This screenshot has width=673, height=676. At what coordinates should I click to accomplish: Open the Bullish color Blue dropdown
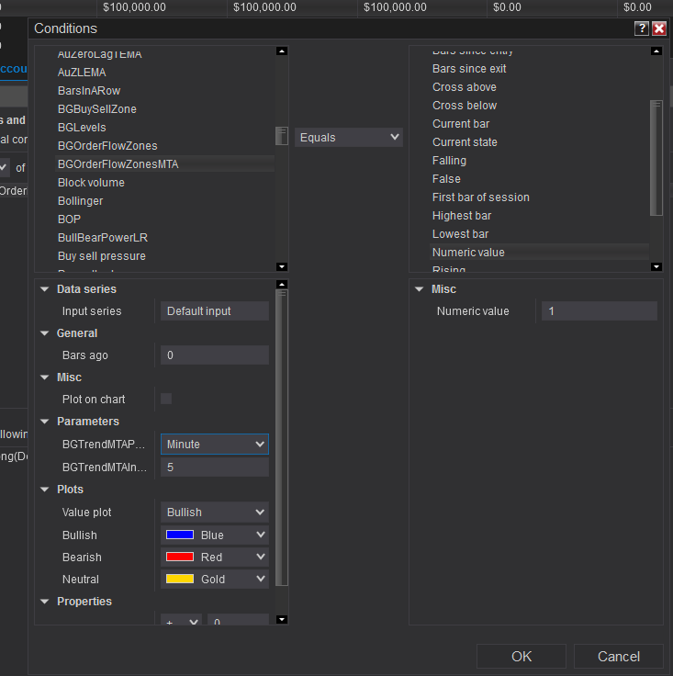215,535
